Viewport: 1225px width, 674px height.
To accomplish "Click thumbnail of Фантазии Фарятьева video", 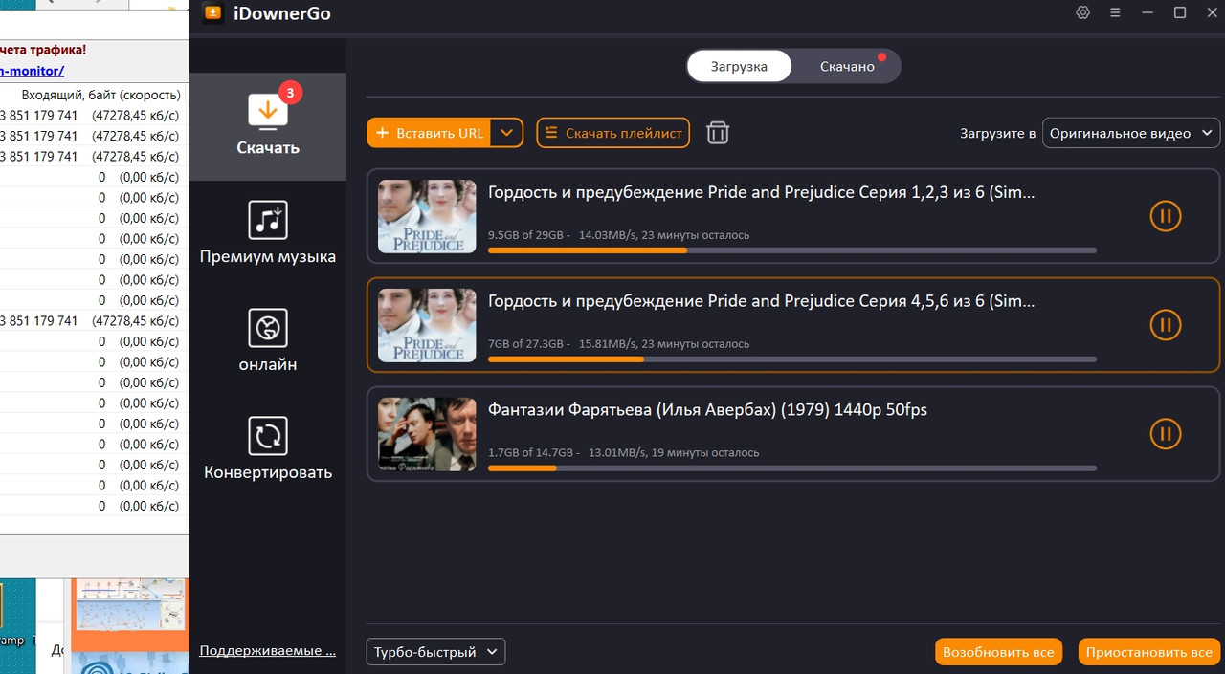I will [427, 433].
